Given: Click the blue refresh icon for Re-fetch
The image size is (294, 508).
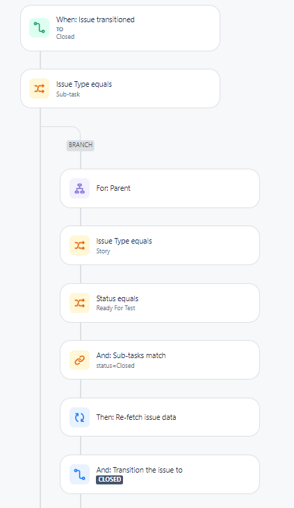Looking at the screenshot, I should click(x=79, y=417).
